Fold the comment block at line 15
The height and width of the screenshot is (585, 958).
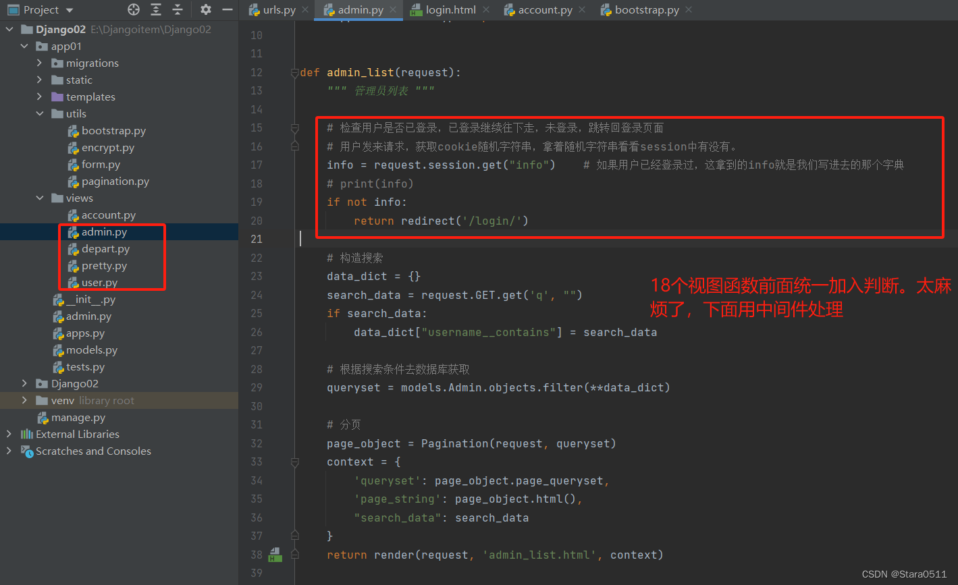pos(294,128)
